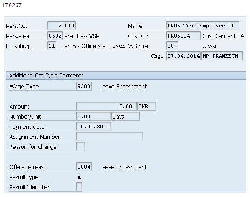Select the Cost Ctr field PR05004
Screen dimensions: 250x197
point(183,36)
